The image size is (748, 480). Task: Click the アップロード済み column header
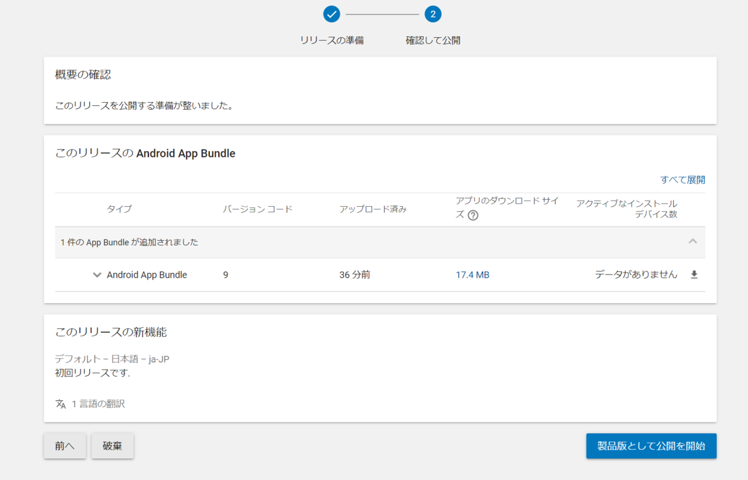[x=373, y=209]
